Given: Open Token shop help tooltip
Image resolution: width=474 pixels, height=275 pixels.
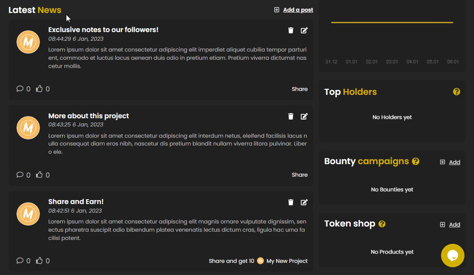Looking at the screenshot, I should point(382,224).
